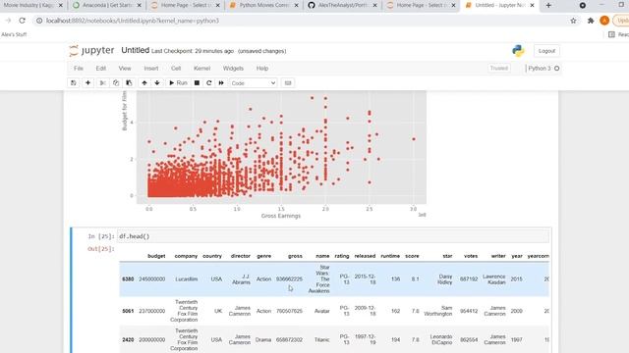Open the Reading list icon
Viewport: 629px width, 353px height.
click(x=611, y=35)
